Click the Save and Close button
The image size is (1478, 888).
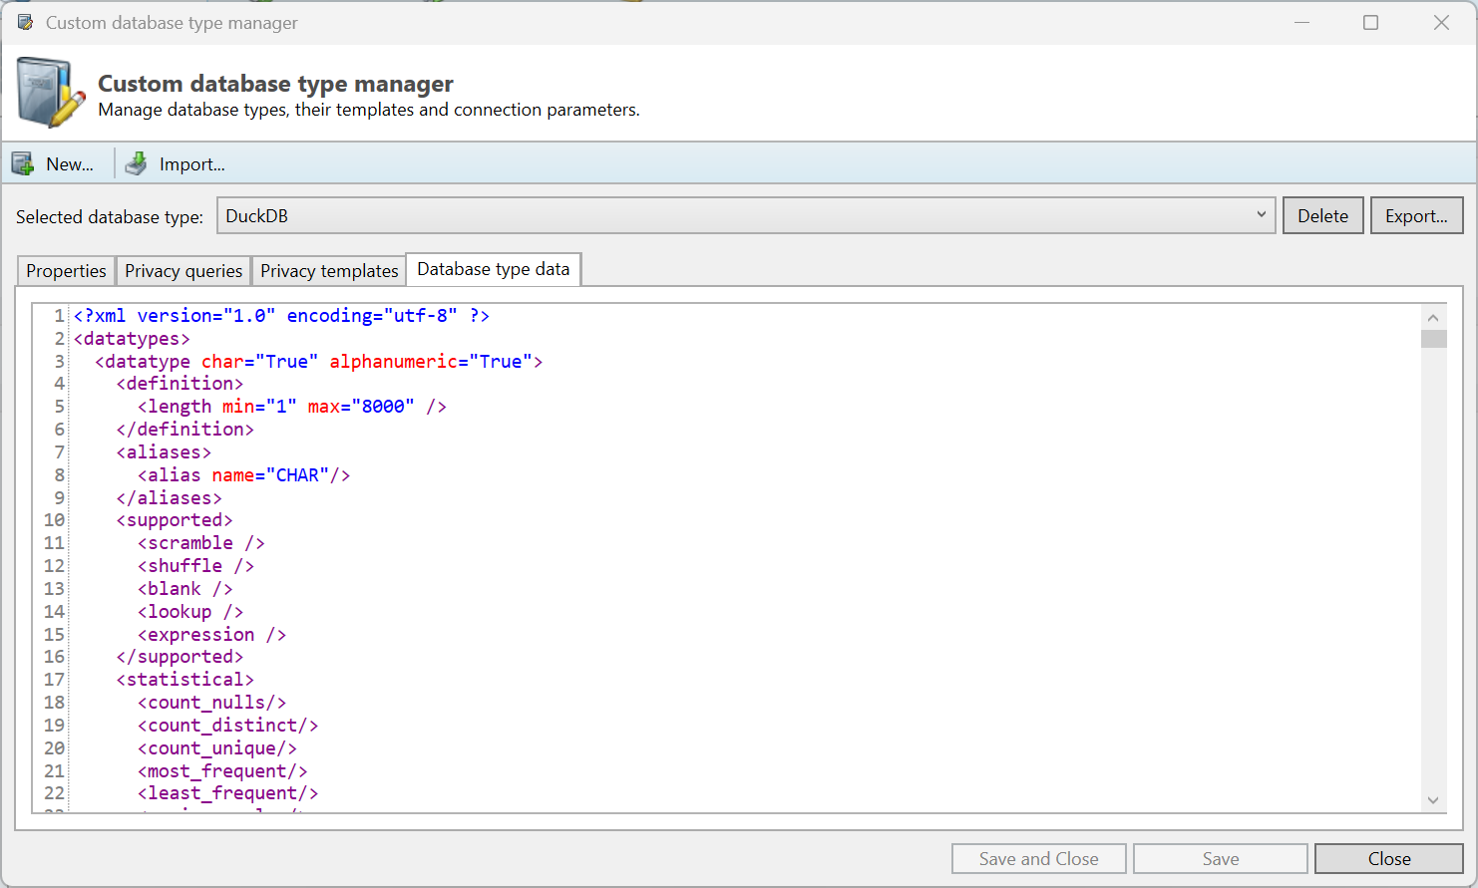point(1038,858)
